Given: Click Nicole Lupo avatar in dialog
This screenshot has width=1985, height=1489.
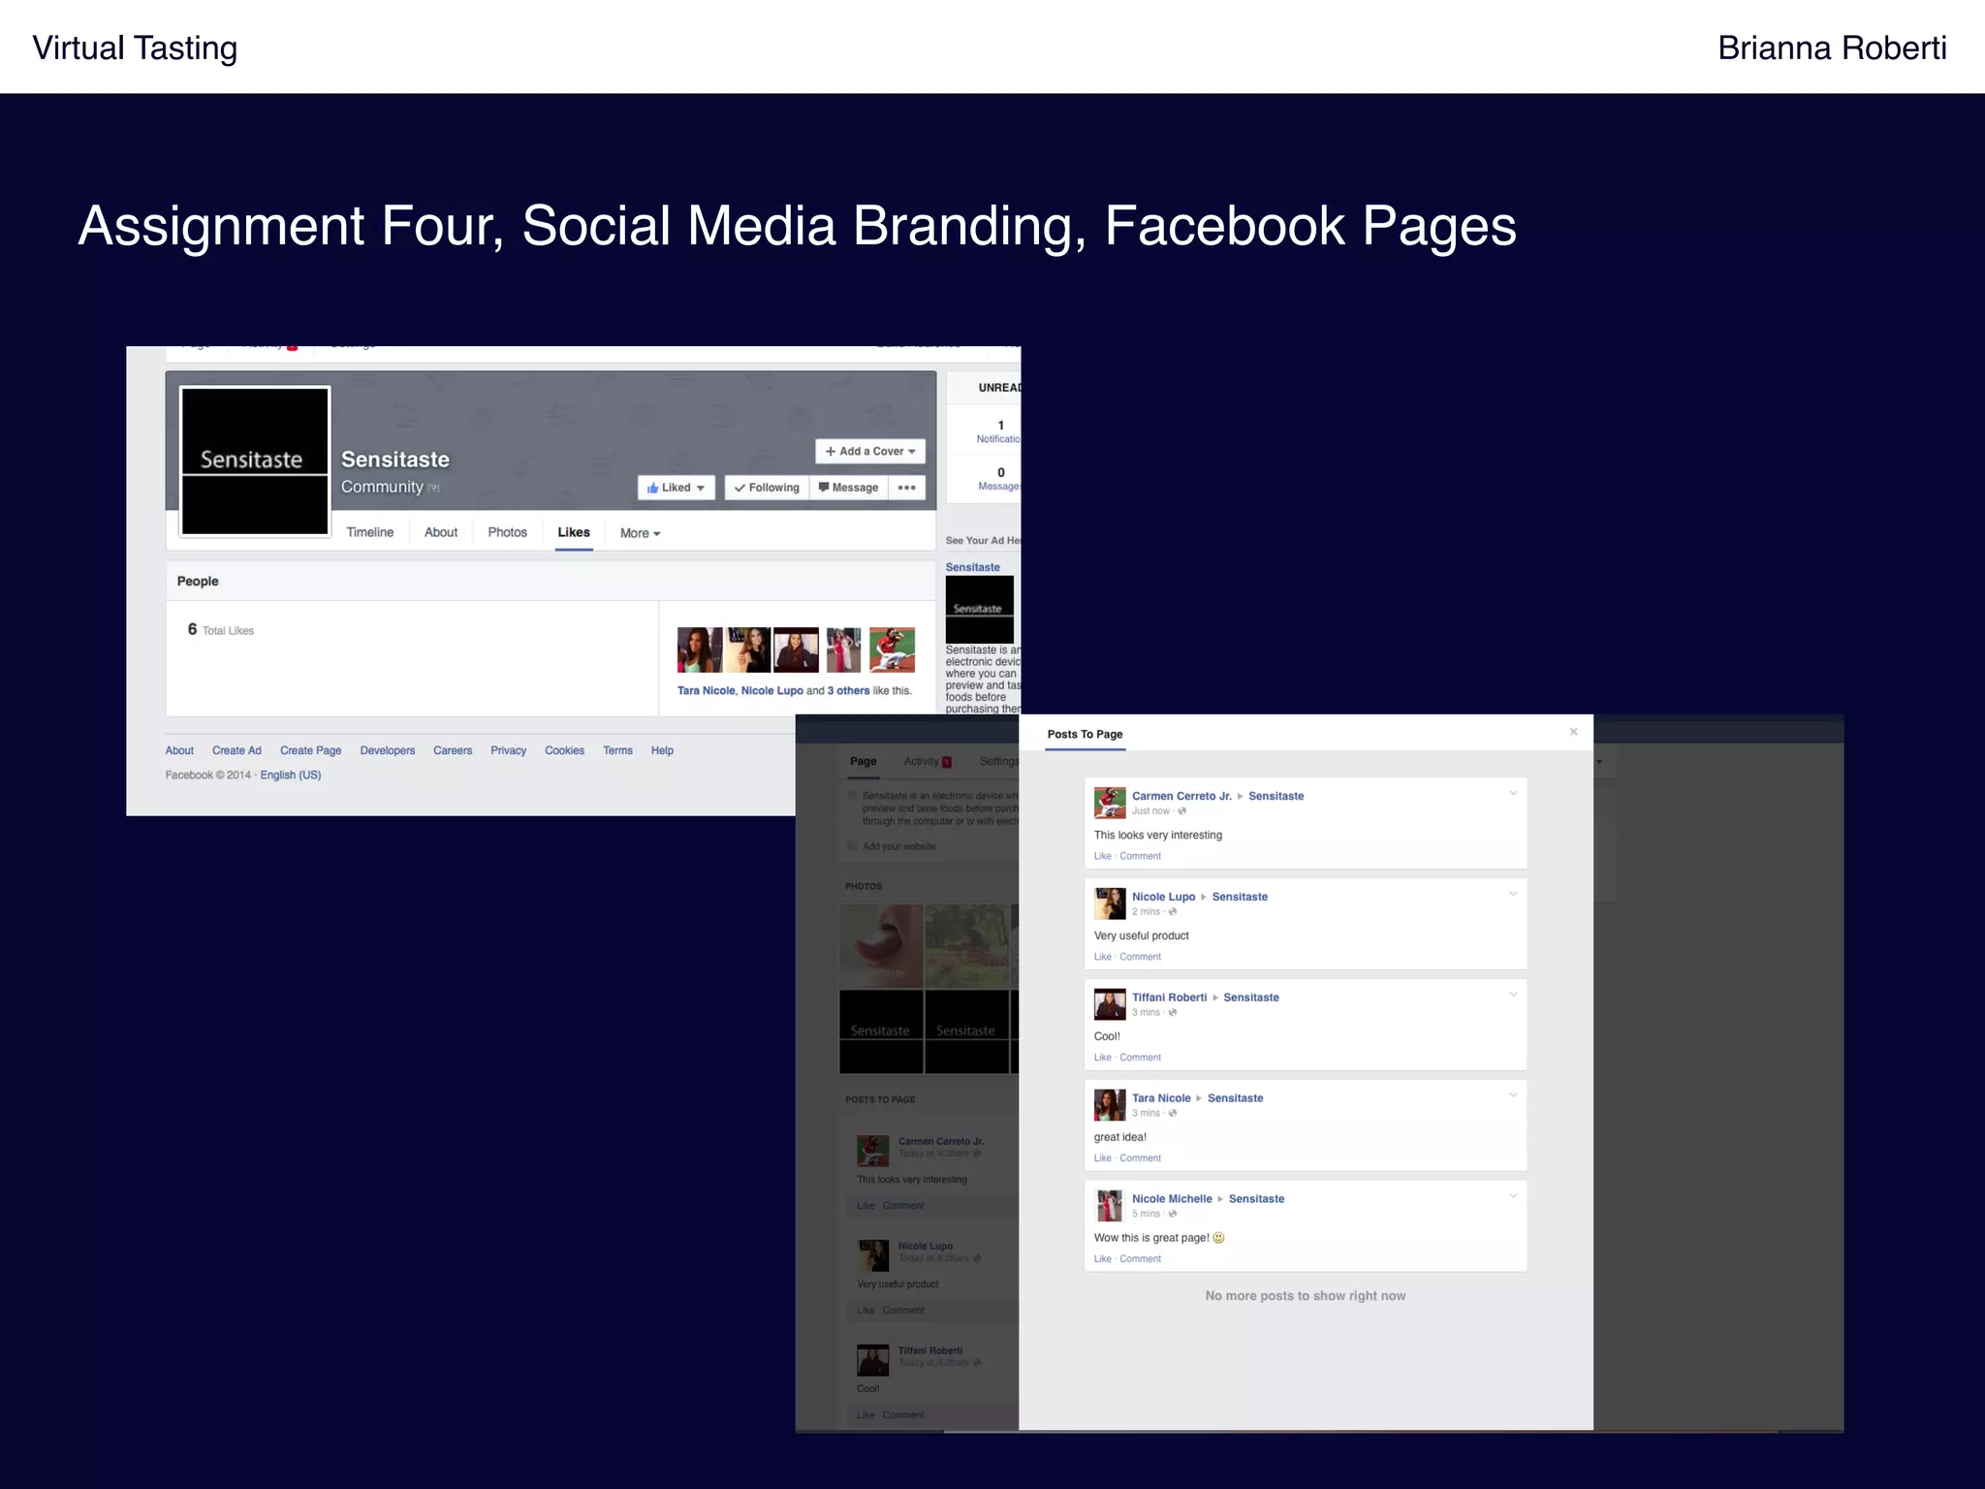Looking at the screenshot, I should 1110,903.
